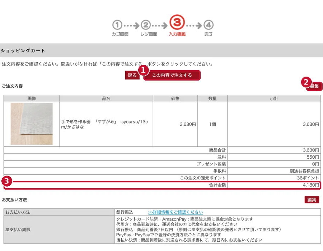Select step 1 カゴ画面 icon
Screen dimensions: 323x251
tap(117, 25)
